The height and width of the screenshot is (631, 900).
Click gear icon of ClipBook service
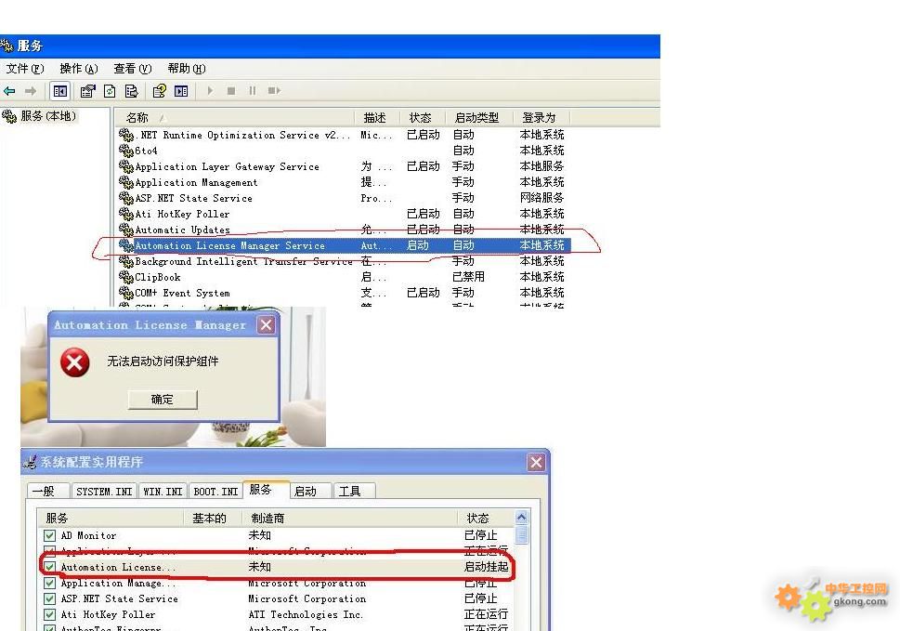point(126,277)
